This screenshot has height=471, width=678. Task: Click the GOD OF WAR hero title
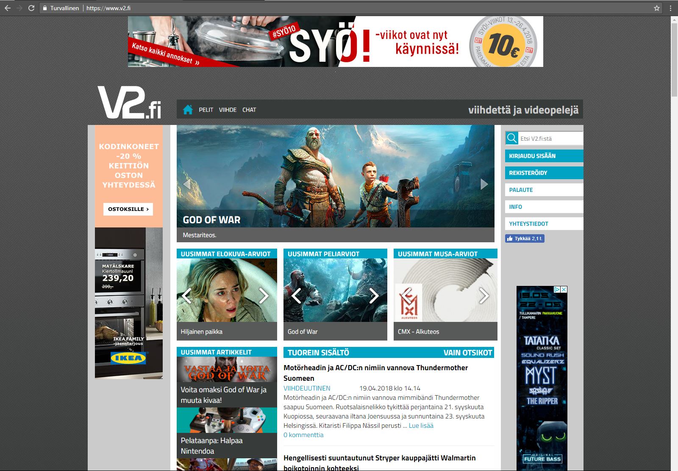click(211, 220)
